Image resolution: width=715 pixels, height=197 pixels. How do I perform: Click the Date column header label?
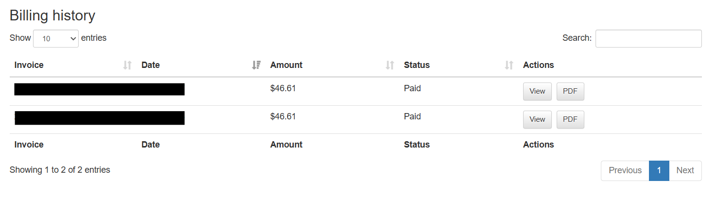pyautogui.click(x=151, y=65)
